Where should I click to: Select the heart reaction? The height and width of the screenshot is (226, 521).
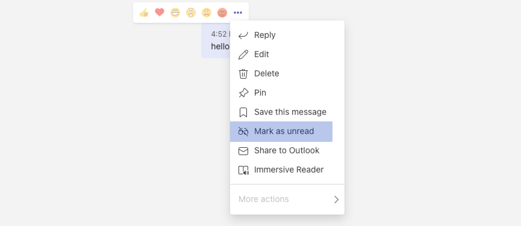pos(160,12)
